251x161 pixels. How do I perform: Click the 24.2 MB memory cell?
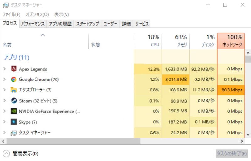[175, 132]
